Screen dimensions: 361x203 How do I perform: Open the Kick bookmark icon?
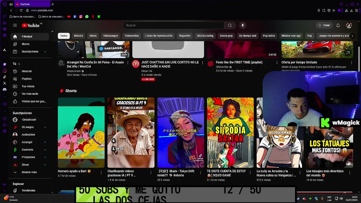(99, 17)
